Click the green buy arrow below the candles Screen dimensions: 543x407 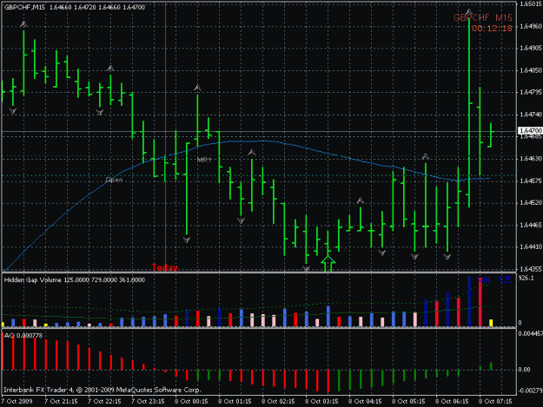pyautogui.click(x=328, y=264)
